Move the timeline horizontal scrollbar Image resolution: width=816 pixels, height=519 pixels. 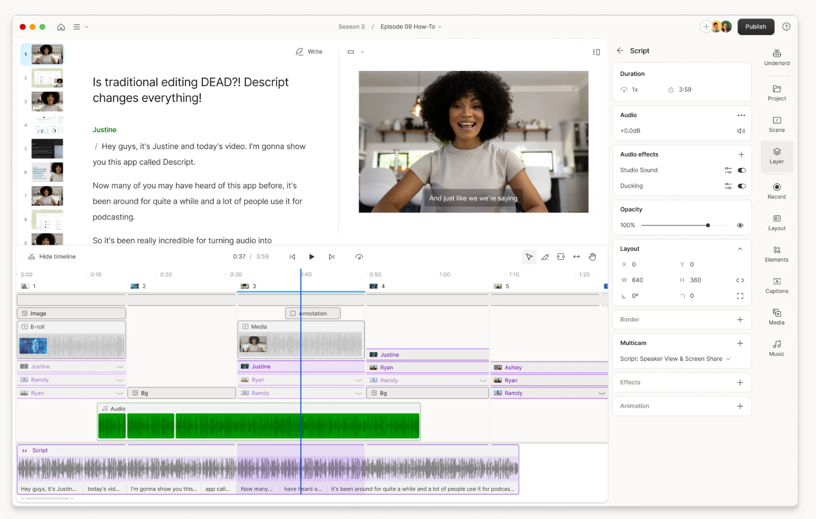pyautogui.click(x=46, y=498)
